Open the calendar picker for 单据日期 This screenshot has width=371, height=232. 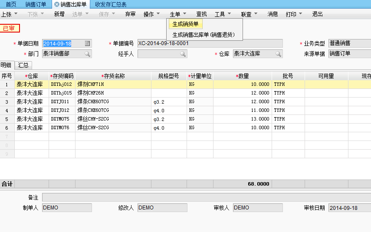pyautogui.click(x=87, y=43)
